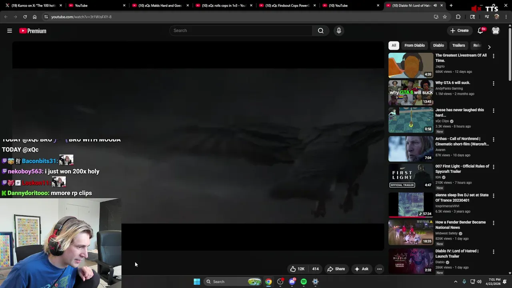Start voice search with microphone icon
This screenshot has height=288, width=512.
(339, 31)
